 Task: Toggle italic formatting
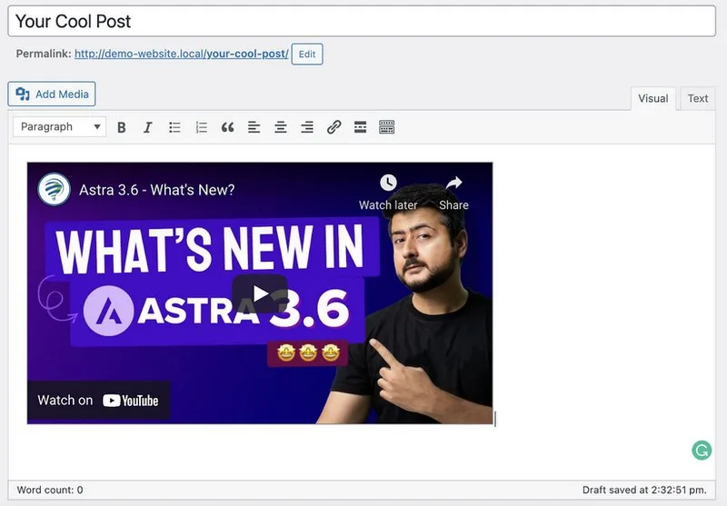click(x=148, y=127)
